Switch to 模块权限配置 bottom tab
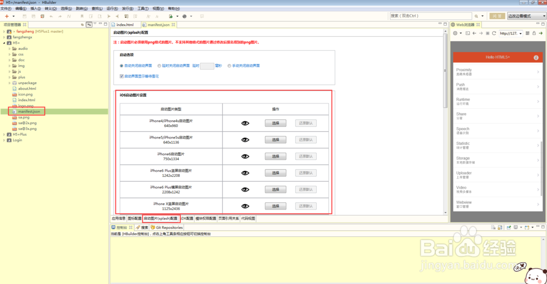 206,218
